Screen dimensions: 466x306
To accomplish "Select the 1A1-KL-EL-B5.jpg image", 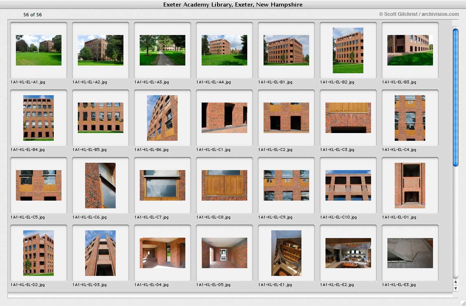I will pyautogui.click(x=101, y=118).
